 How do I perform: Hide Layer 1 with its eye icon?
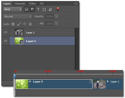pyautogui.click(x=5, y=32)
